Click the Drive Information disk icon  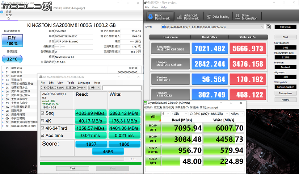point(237,17)
